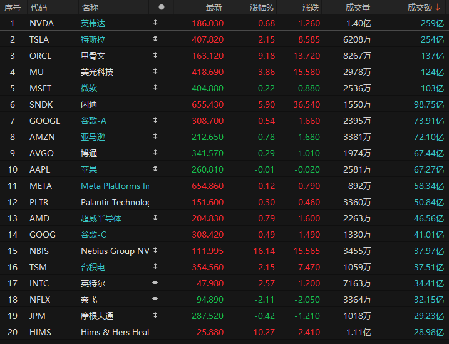
Task: Click the up-down arrow icon in NVDA row
Action: pos(155,23)
